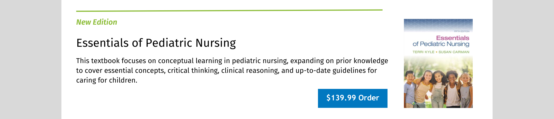Open the Essentials of Pediatric Nursing title
Image resolution: width=554 pixels, height=119 pixels.
point(156,43)
